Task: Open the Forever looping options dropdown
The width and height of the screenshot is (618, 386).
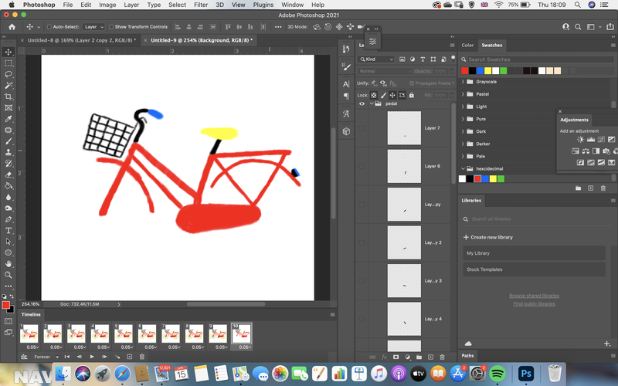Action: pyautogui.click(x=46, y=357)
